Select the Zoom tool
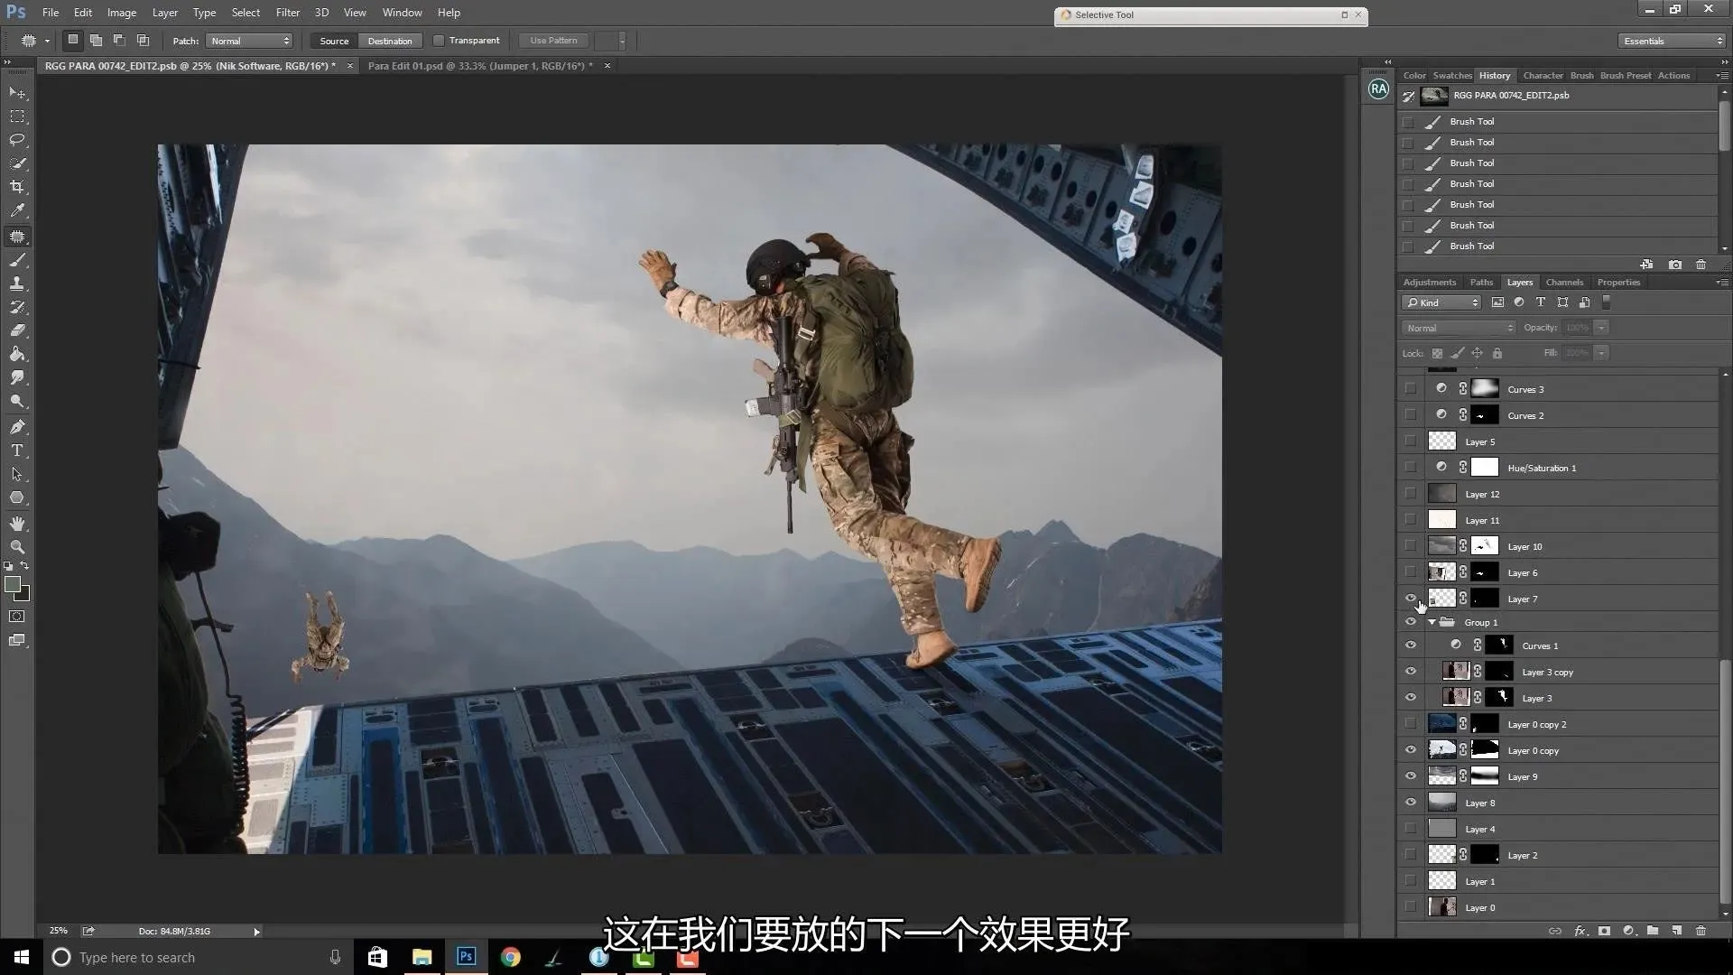Viewport: 1733px width, 975px height. 17,547
